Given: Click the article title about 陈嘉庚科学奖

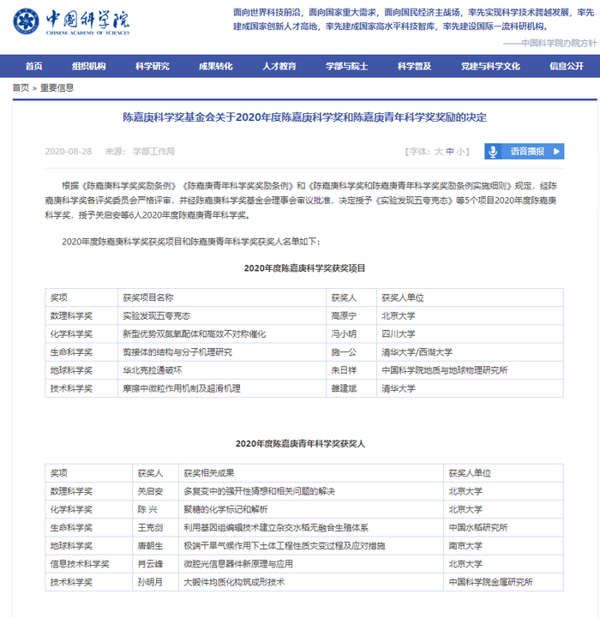Looking at the screenshot, I should pyautogui.click(x=304, y=117).
